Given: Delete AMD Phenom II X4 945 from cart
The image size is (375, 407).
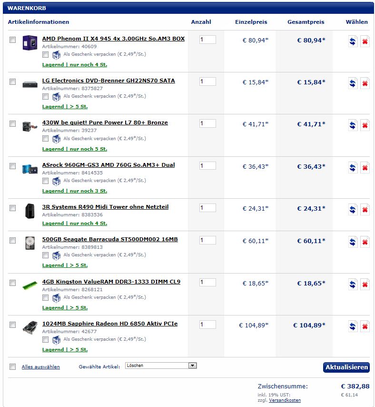Looking at the screenshot, I should pyautogui.click(x=365, y=41).
